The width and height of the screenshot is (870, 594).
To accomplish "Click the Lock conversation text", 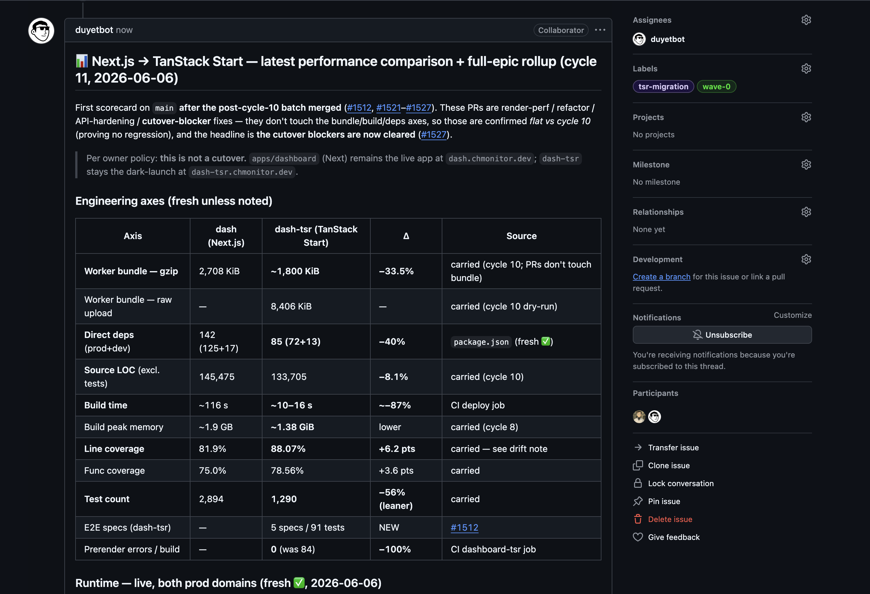I will [681, 484].
